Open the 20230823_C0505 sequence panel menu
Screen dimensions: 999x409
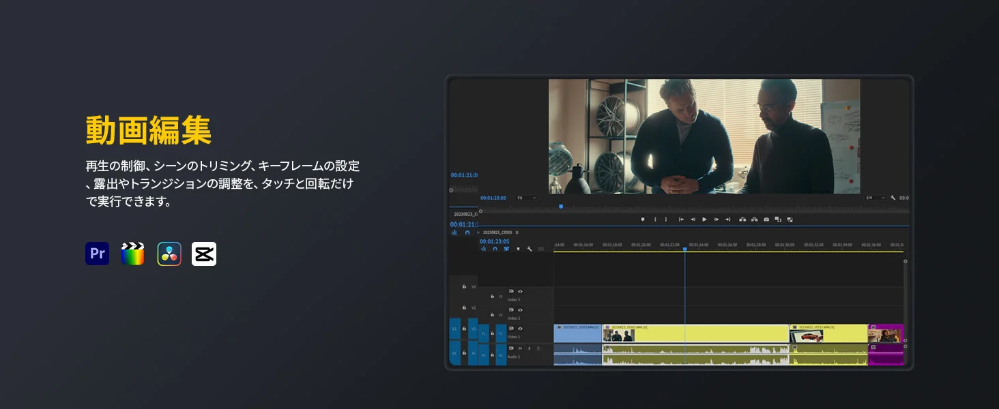tap(517, 232)
